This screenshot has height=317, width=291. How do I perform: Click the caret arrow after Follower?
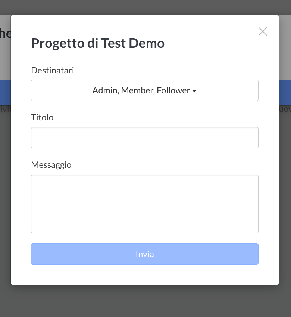(194, 91)
